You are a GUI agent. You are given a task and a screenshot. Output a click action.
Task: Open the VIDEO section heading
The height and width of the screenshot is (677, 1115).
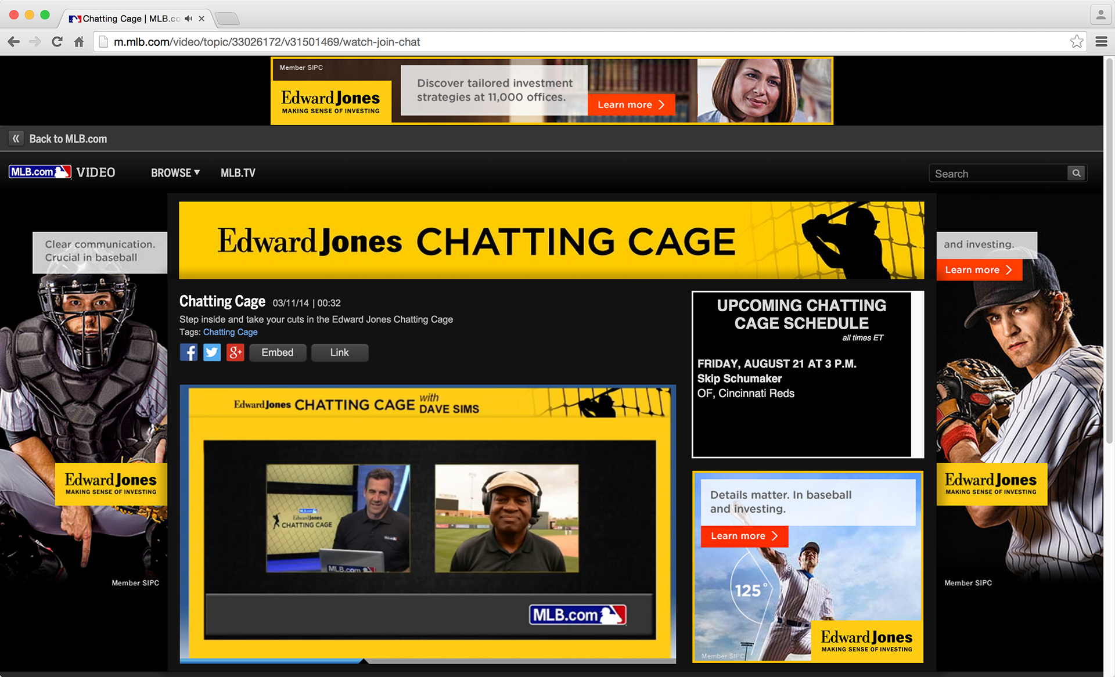[x=96, y=172]
